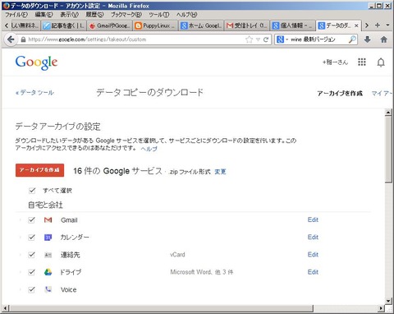This screenshot has width=394, height=314.
Task: Open the 履歴 menu
Action: [94, 14]
